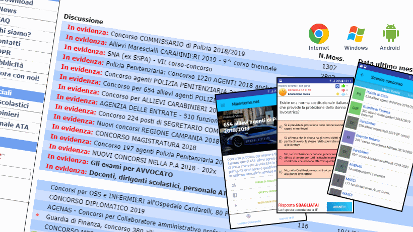The image size is (413, 232).
Task: Select green GdF tile for Guardia di Finanza
Action: pos(355,108)
